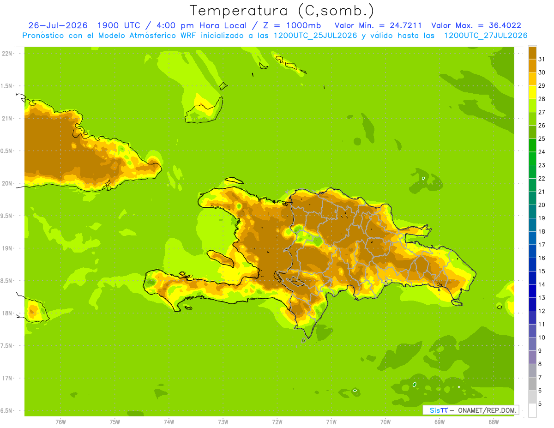
Task: Click the '75W' longitude label
Action: click(x=114, y=422)
